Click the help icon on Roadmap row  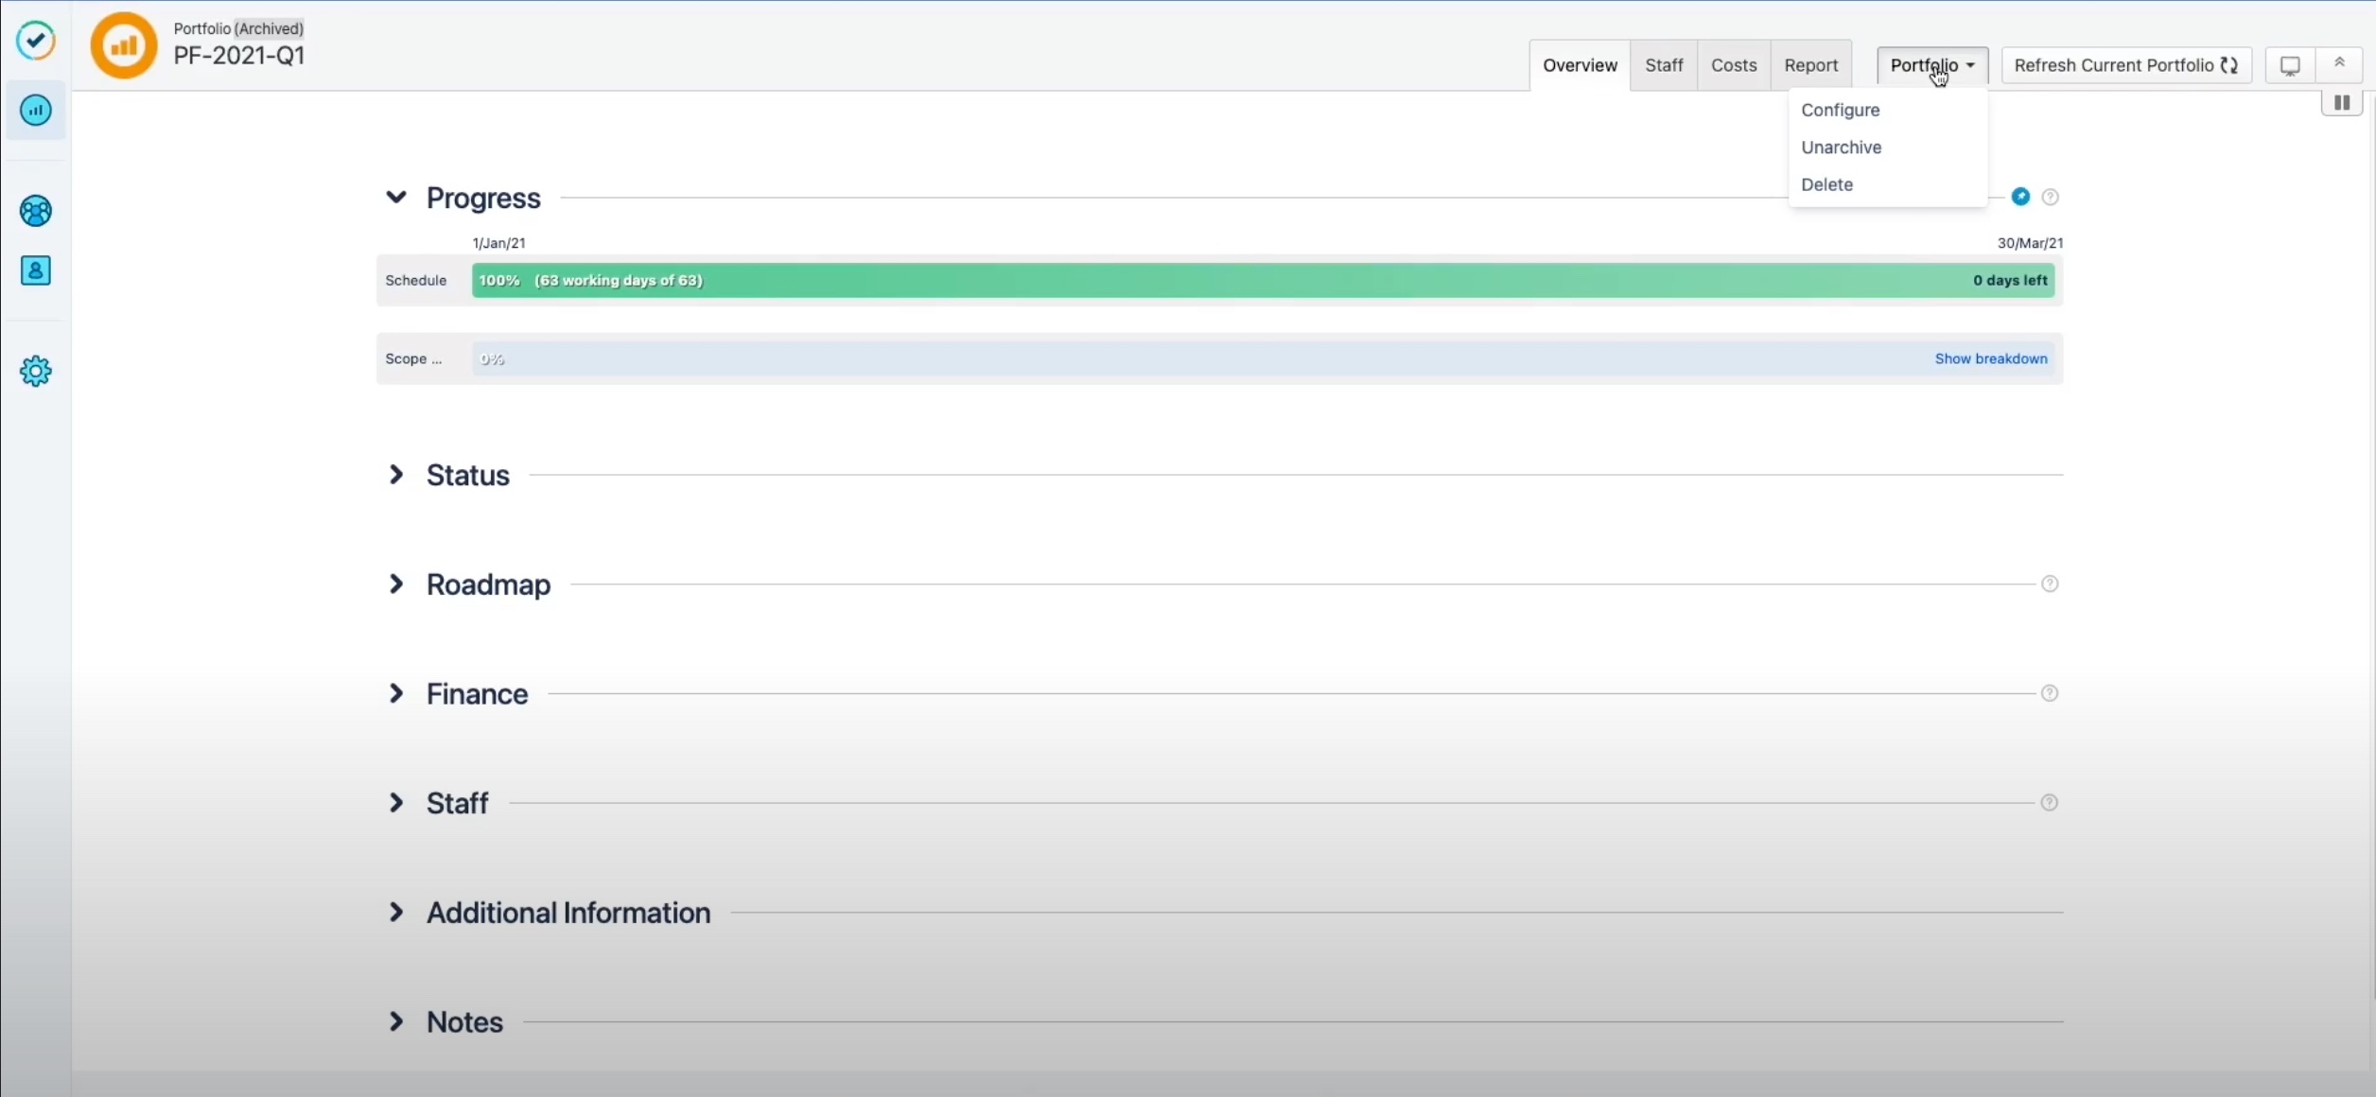2050,583
